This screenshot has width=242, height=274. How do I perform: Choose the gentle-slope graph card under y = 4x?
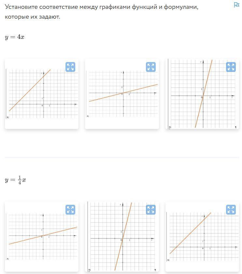pyautogui.click(x=122, y=94)
